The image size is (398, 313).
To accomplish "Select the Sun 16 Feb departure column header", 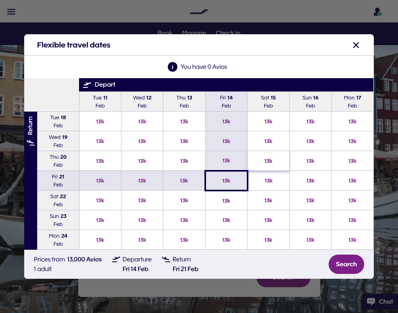I will pyautogui.click(x=310, y=102).
